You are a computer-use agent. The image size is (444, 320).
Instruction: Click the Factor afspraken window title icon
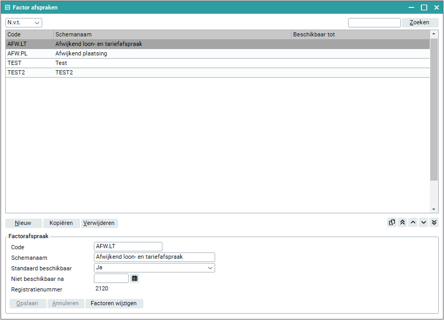(7, 7)
